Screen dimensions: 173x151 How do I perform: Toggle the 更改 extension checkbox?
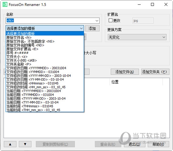point(110,20)
